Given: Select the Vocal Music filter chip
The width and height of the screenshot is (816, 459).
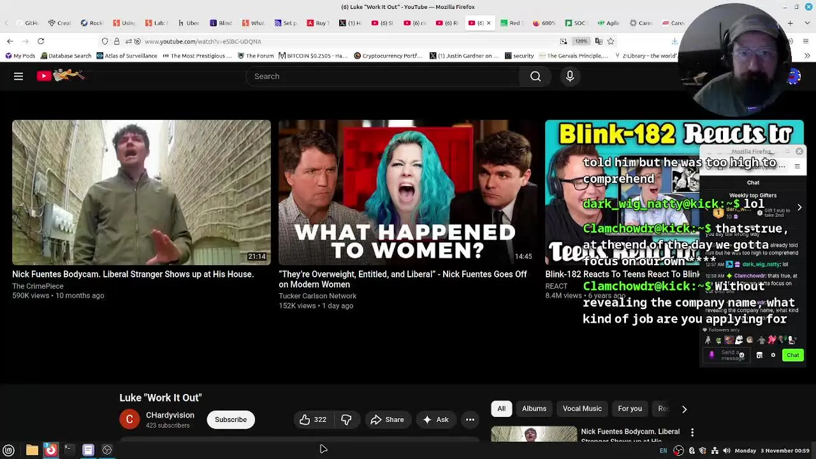Looking at the screenshot, I should point(582,409).
